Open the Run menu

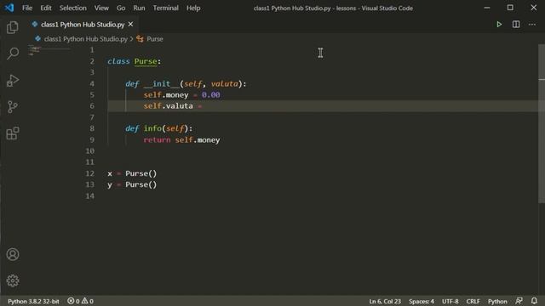click(x=139, y=8)
